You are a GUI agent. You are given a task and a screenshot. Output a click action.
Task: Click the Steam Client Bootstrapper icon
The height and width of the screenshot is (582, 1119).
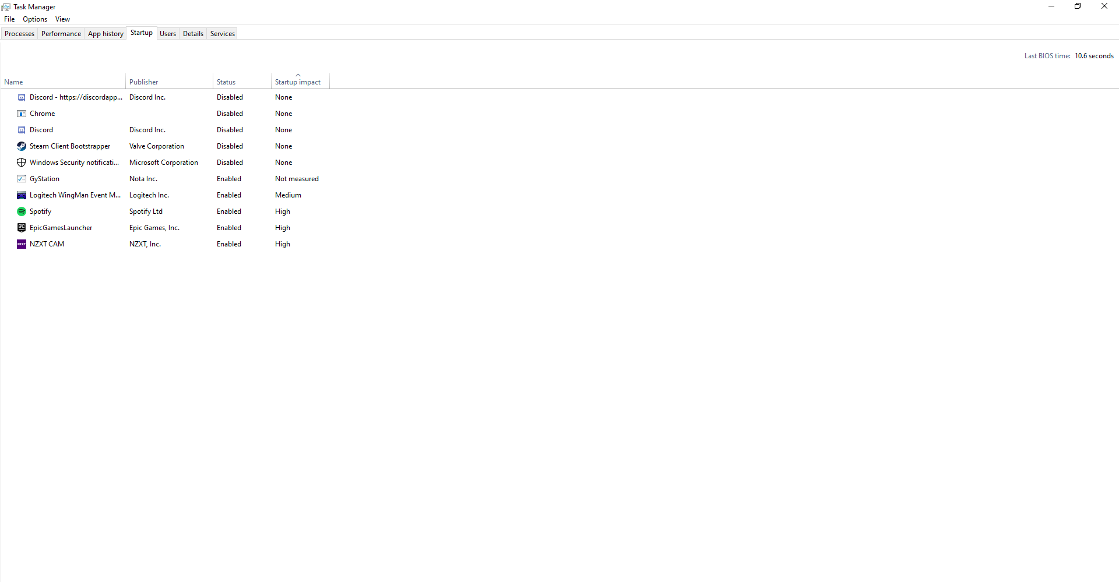[22, 146]
